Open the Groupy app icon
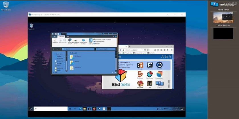Image resolution: width=239 pixels, height=119 pixels. point(140,65)
